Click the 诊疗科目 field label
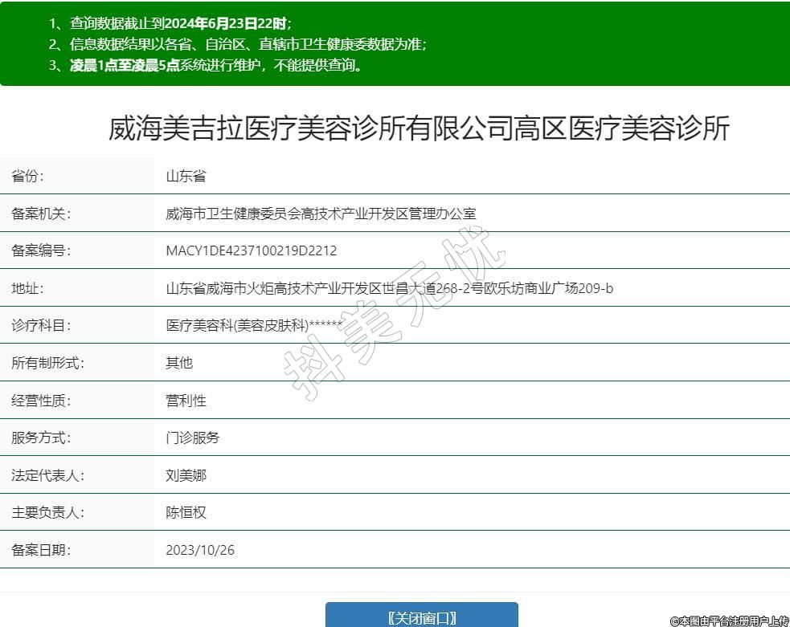The width and height of the screenshot is (790, 627). 41,325
